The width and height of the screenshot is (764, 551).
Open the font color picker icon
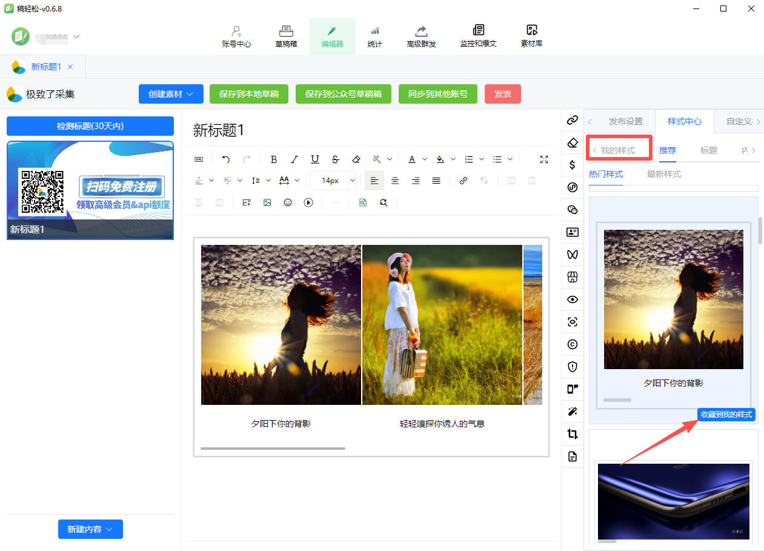point(412,159)
